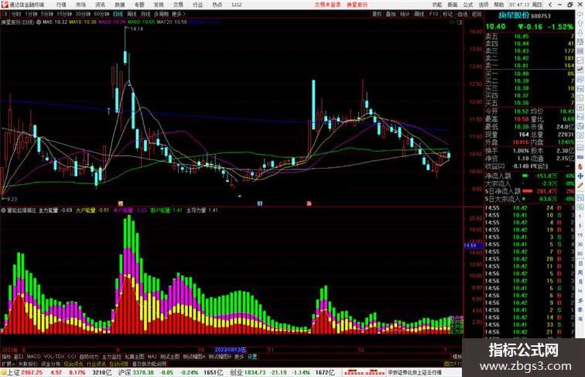Click the 卖五 price row 10.45
Screen dimensions: 585x377
click(530, 37)
